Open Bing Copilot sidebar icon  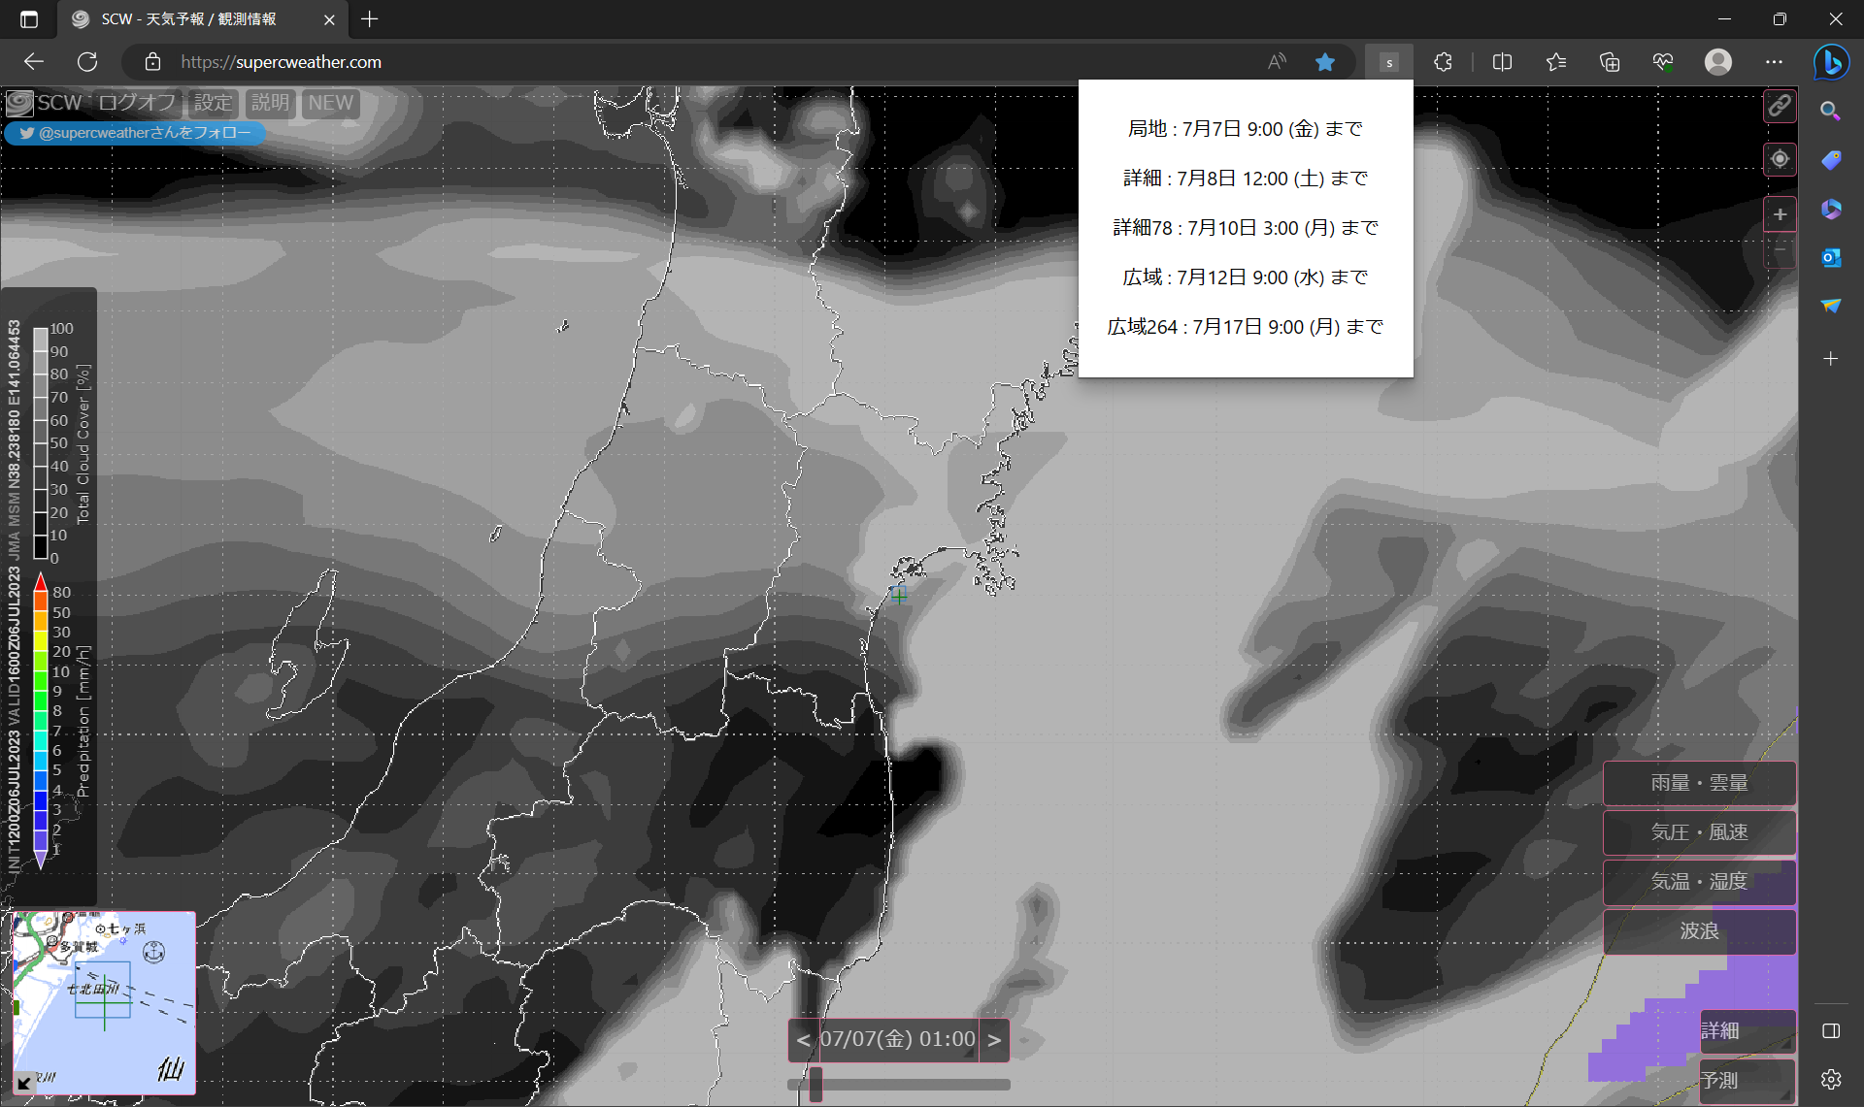coord(1831,62)
